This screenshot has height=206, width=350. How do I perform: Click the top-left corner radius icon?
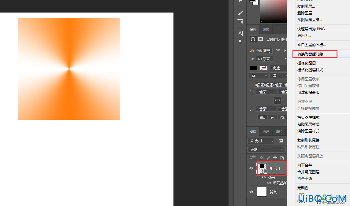252,92
